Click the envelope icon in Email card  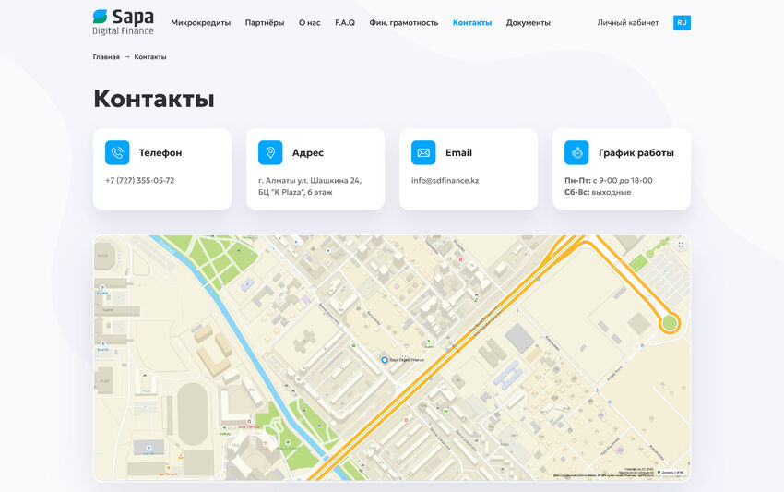pyautogui.click(x=423, y=153)
